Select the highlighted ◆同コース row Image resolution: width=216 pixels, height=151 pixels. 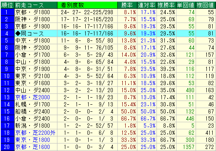(108, 33)
